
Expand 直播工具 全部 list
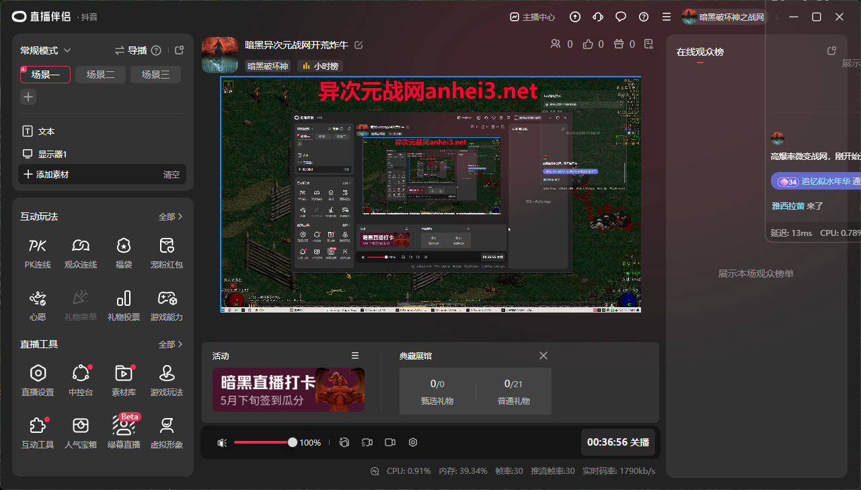pos(171,344)
